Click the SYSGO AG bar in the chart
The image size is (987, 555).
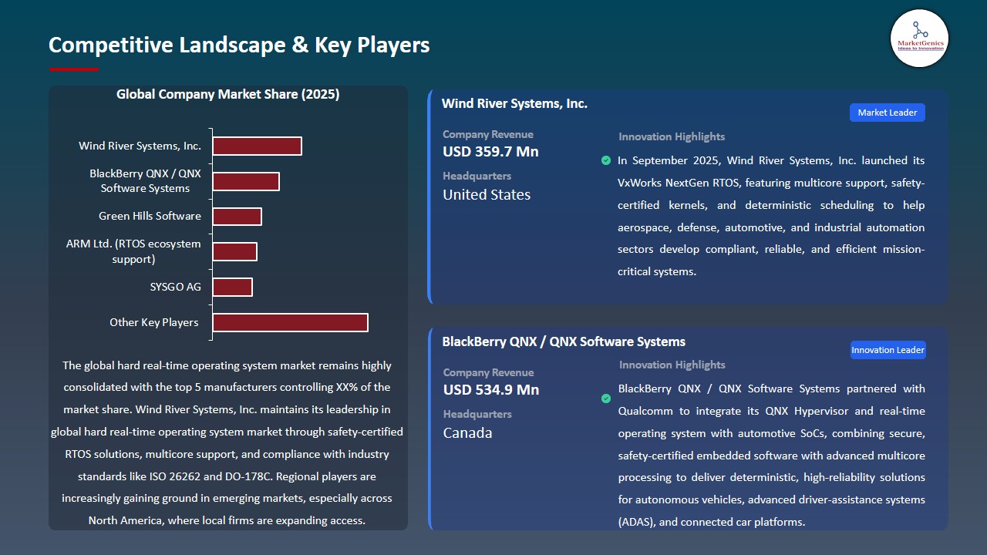[x=233, y=287]
